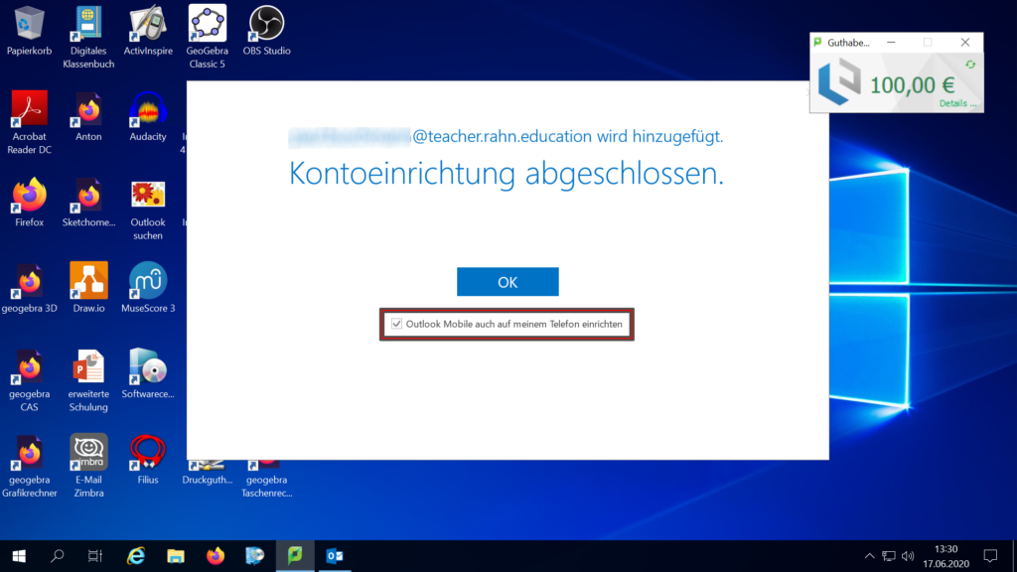Image resolution: width=1017 pixels, height=572 pixels.
Task: Open File Explorer from the taskbar
Action: [x=176, y=556]
